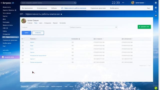Open the Коммерческие предложения type link
Image resolution: width=160 pixels, height=90 pixels.
coord(38,55)
